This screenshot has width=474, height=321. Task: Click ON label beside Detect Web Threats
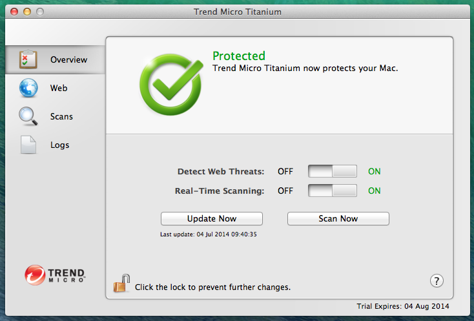[x=375, y=171]
